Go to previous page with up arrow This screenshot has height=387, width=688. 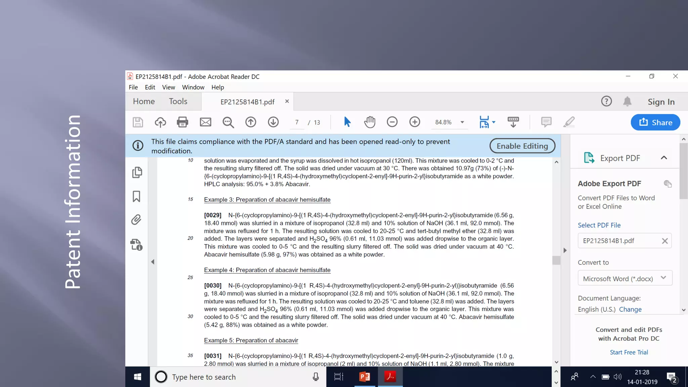tap(251, 122)
